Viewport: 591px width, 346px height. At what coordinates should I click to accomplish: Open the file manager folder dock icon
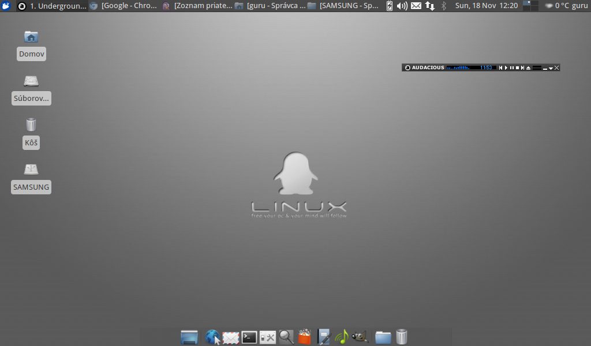pyautogui.click(x=383, y=337)
